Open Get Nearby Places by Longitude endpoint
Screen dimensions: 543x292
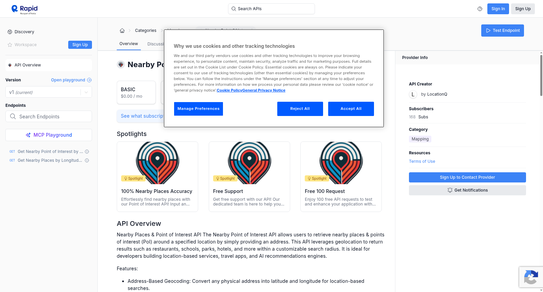pos(50,160)
